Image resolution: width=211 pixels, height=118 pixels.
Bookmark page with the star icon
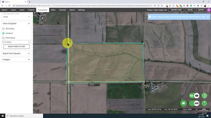tap(162, 6)
